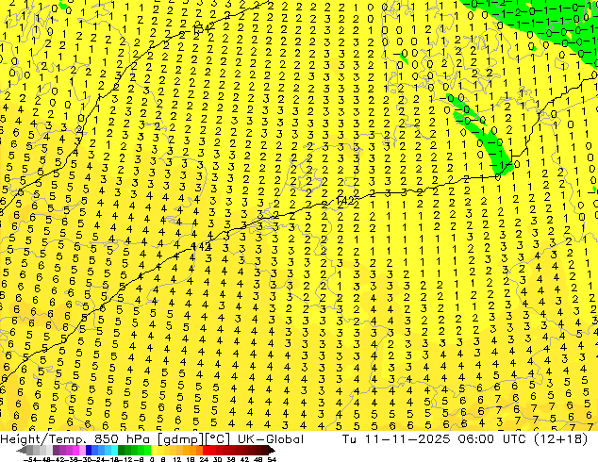
Task: Click the "54" legend value
Action: [272, 460]
